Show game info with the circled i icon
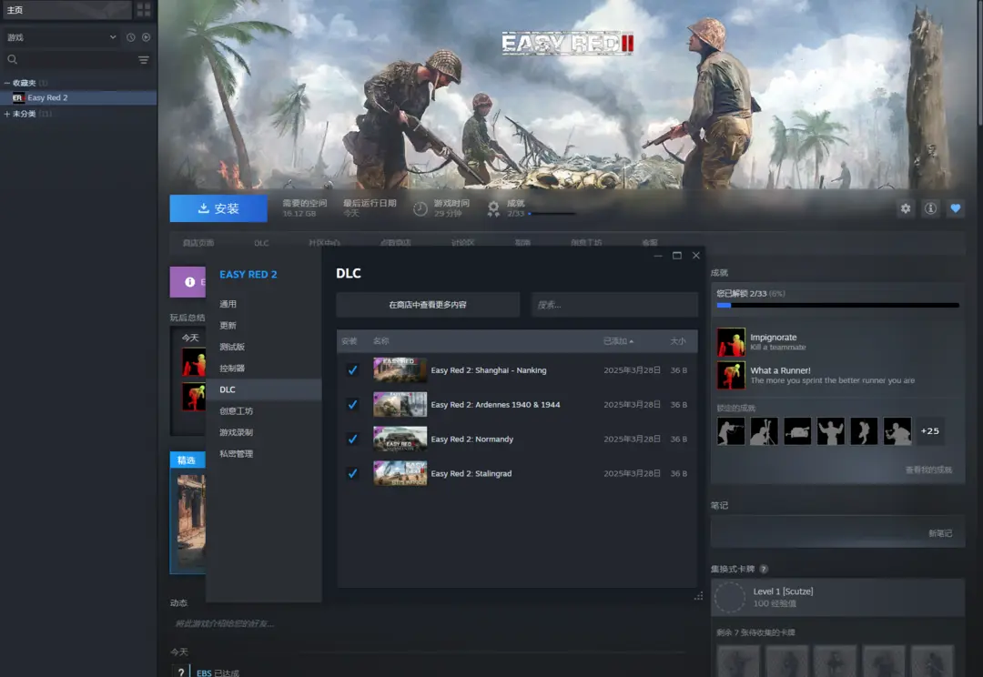This screenshot has height=677, width=983. [x=931, y=208]
